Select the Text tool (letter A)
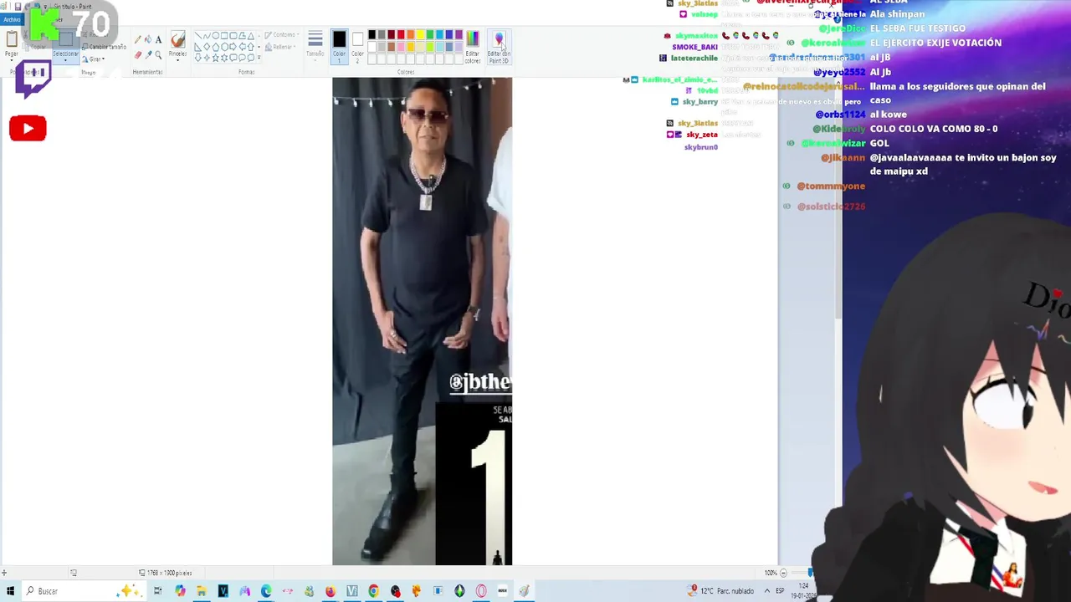Image resolution: width=1071 pixels, height=602 pixels. point(158,39)
